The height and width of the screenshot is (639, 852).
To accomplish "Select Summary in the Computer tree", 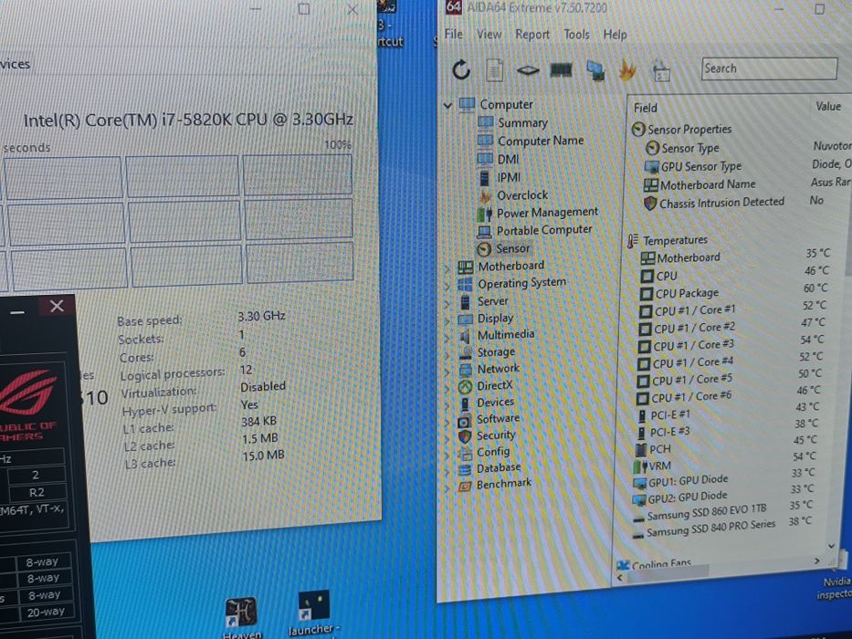I will [522, 123].
